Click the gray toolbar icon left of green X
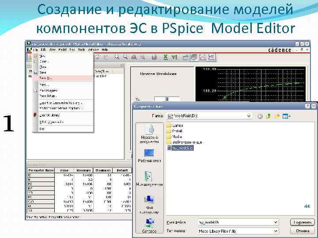The width and height of the screenshot is (318, 238). [x=154, y=57]
